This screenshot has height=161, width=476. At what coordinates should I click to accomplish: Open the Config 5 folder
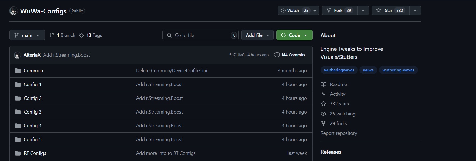tap(32, 139)
